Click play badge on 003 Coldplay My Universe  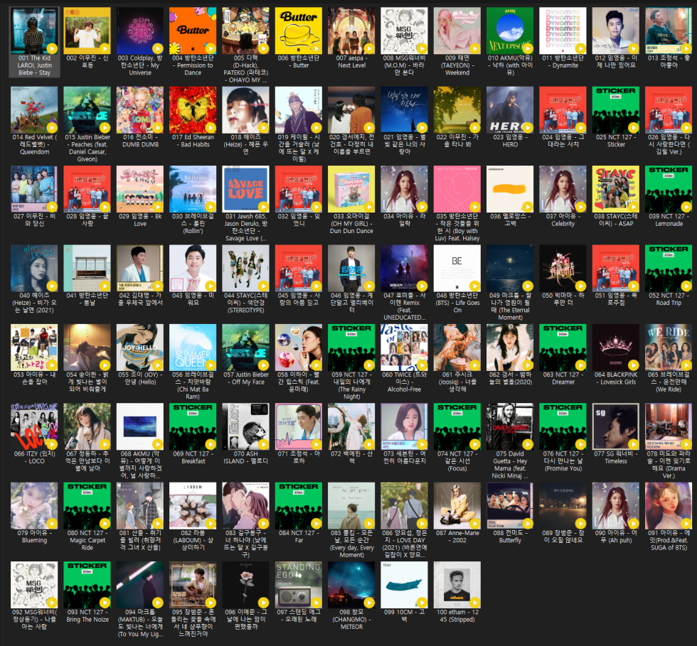click(x=157, y=48)
